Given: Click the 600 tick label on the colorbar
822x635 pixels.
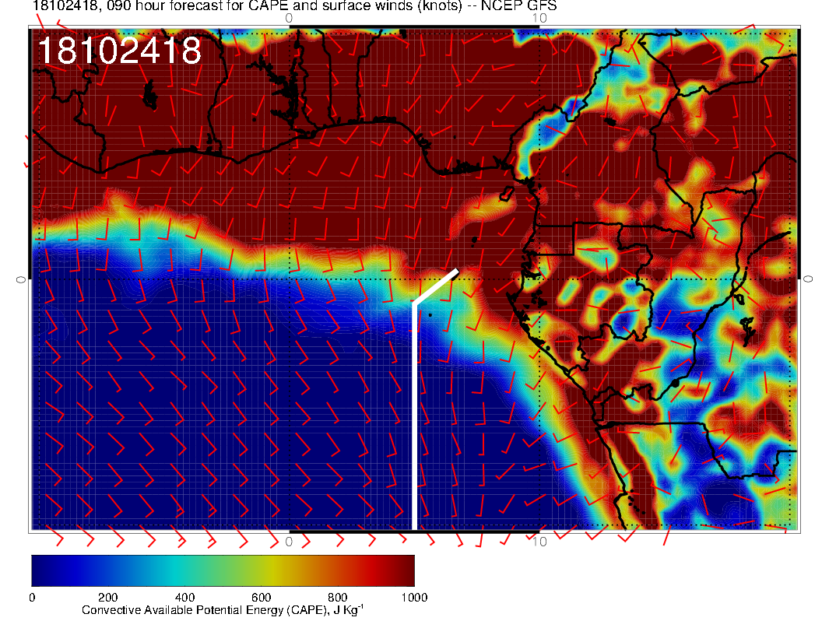Looking at the screenshot, I should pyautogui.click(x=261, y=598).
